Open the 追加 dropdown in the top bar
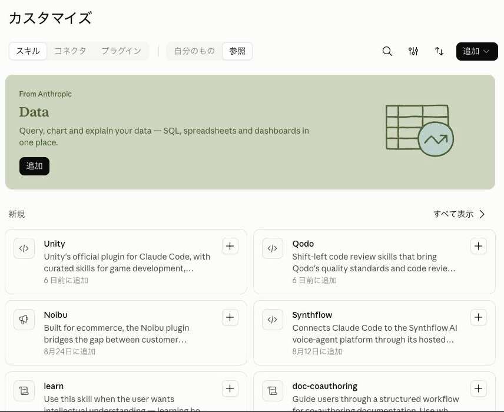504x412 pixels. pyautogui.click(x=477, y=51)
